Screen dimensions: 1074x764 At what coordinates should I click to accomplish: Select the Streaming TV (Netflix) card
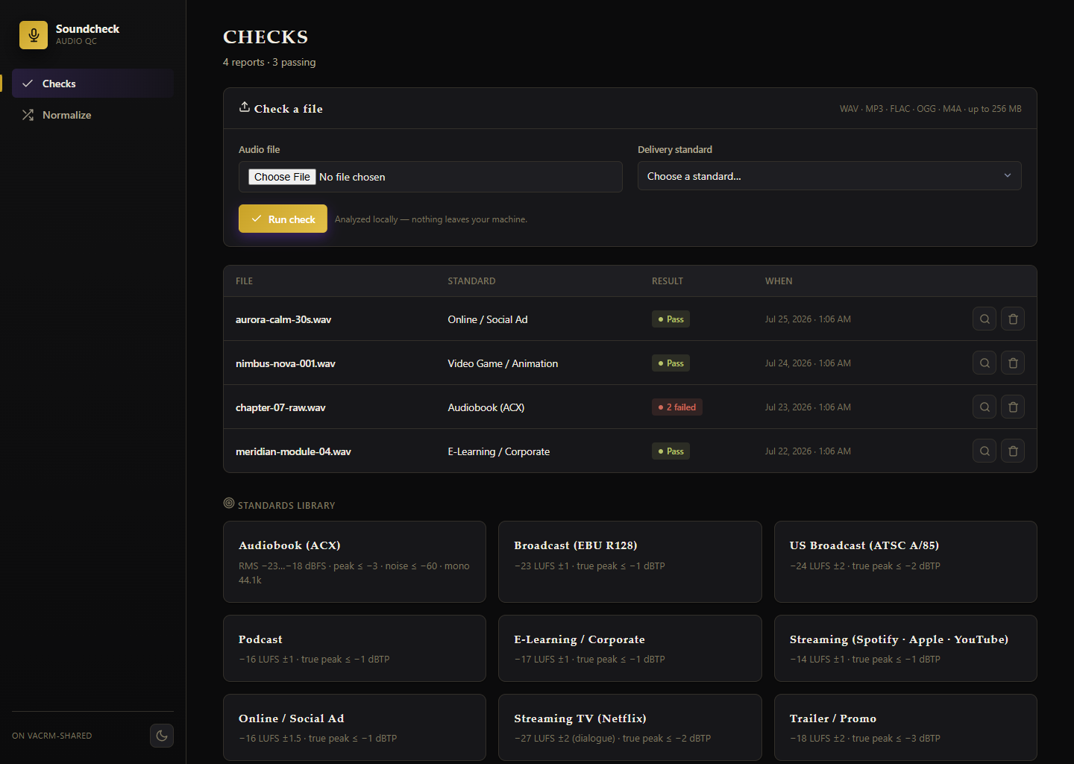630,727
